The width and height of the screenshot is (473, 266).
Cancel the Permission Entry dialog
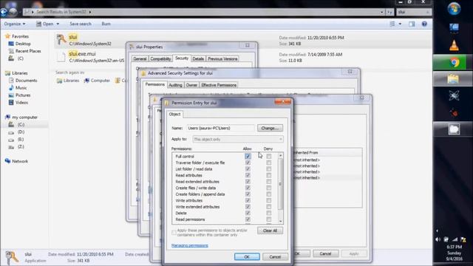coord(275,256)
